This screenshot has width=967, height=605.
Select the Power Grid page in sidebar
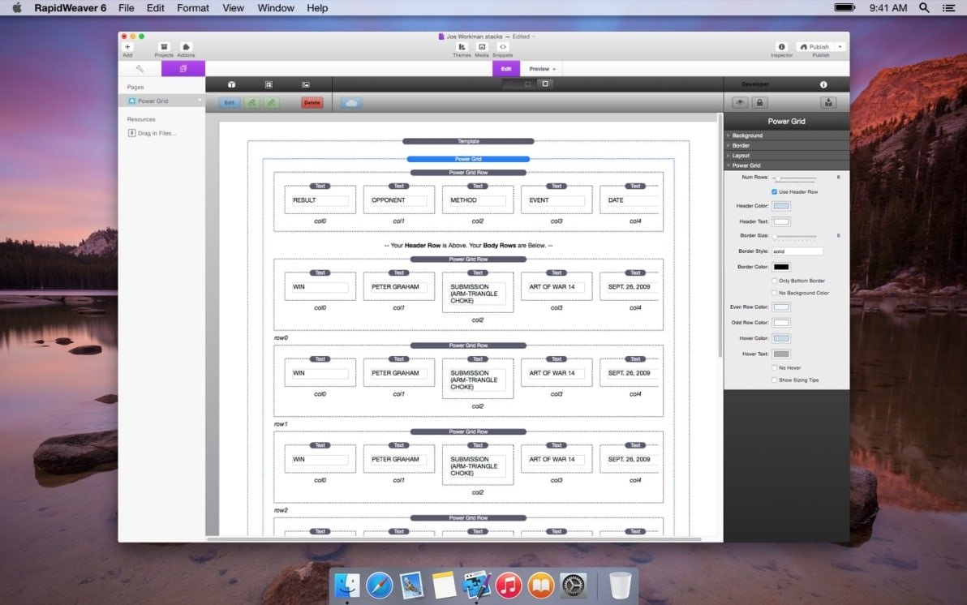click(x=162, y=101)
